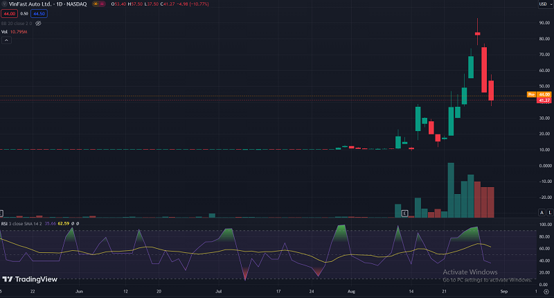Select the VinFast Auto Ltd. symbol title
Image resolution: width=554 pixels, height=298 pixels.
31,3
